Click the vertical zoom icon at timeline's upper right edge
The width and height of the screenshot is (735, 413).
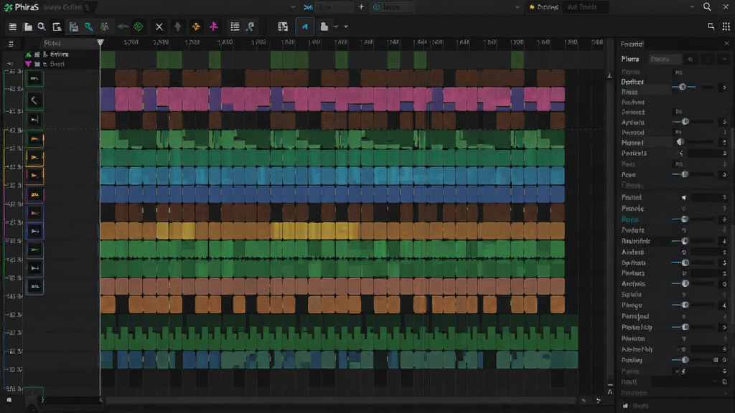click(x=609, y=75)
